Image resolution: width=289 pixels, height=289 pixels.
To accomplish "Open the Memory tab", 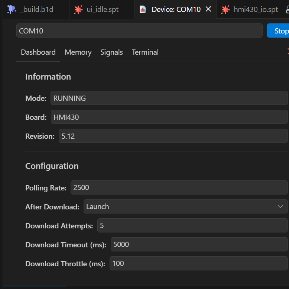I will (78, 52).
